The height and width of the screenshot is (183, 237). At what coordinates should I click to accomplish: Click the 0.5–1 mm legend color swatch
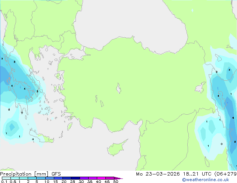pyautogui.click(x=15, y=178)
